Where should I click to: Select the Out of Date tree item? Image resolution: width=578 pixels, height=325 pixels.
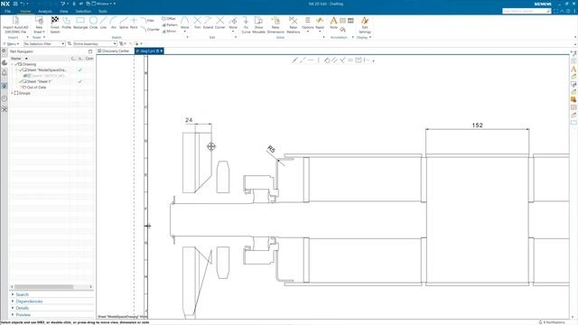coord(36,88)
